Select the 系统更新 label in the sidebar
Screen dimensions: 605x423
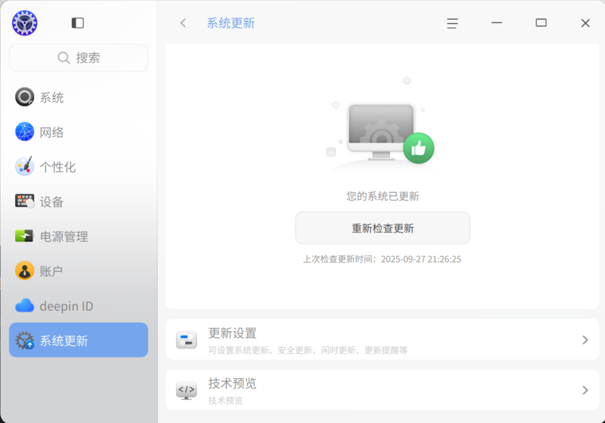[64, 341]
